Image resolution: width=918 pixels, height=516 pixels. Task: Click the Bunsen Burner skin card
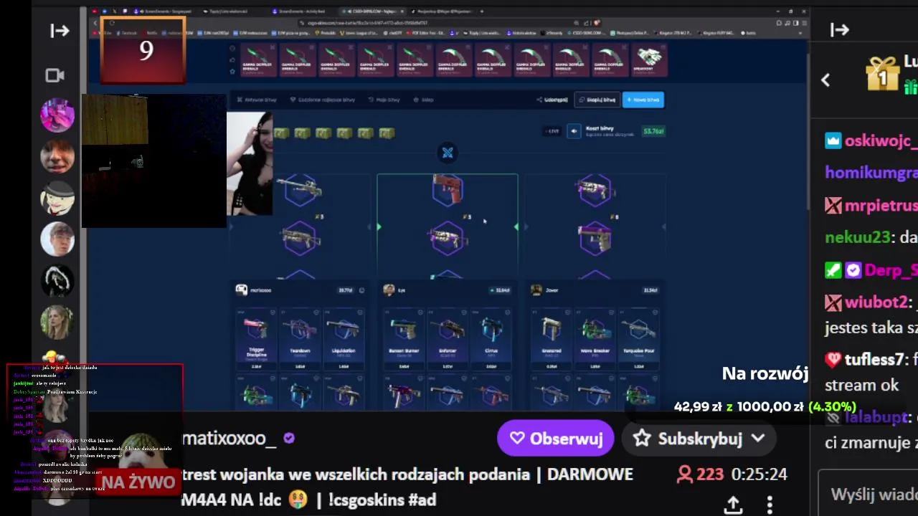tap(404, 338)
